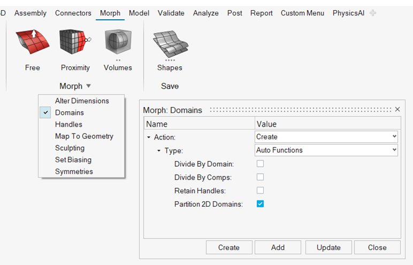This screenshot has width=413, height=265.
Task: Click the Add button
Action: [x=278, y=247]
